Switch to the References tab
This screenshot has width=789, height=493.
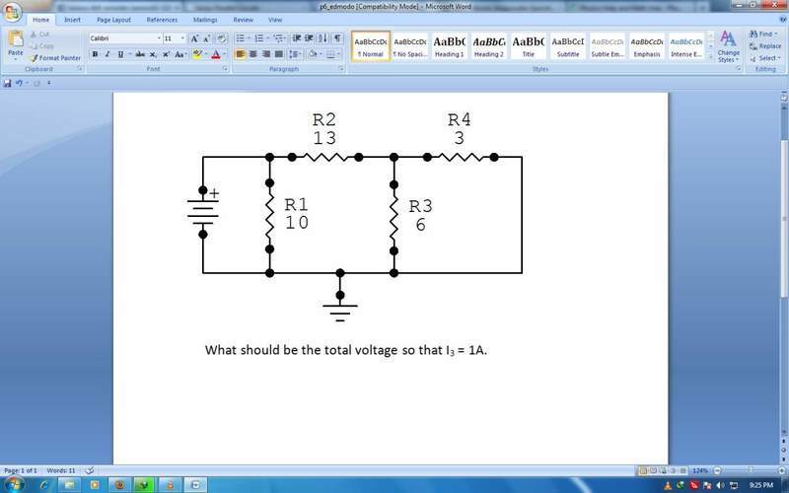tap(162, 20)
